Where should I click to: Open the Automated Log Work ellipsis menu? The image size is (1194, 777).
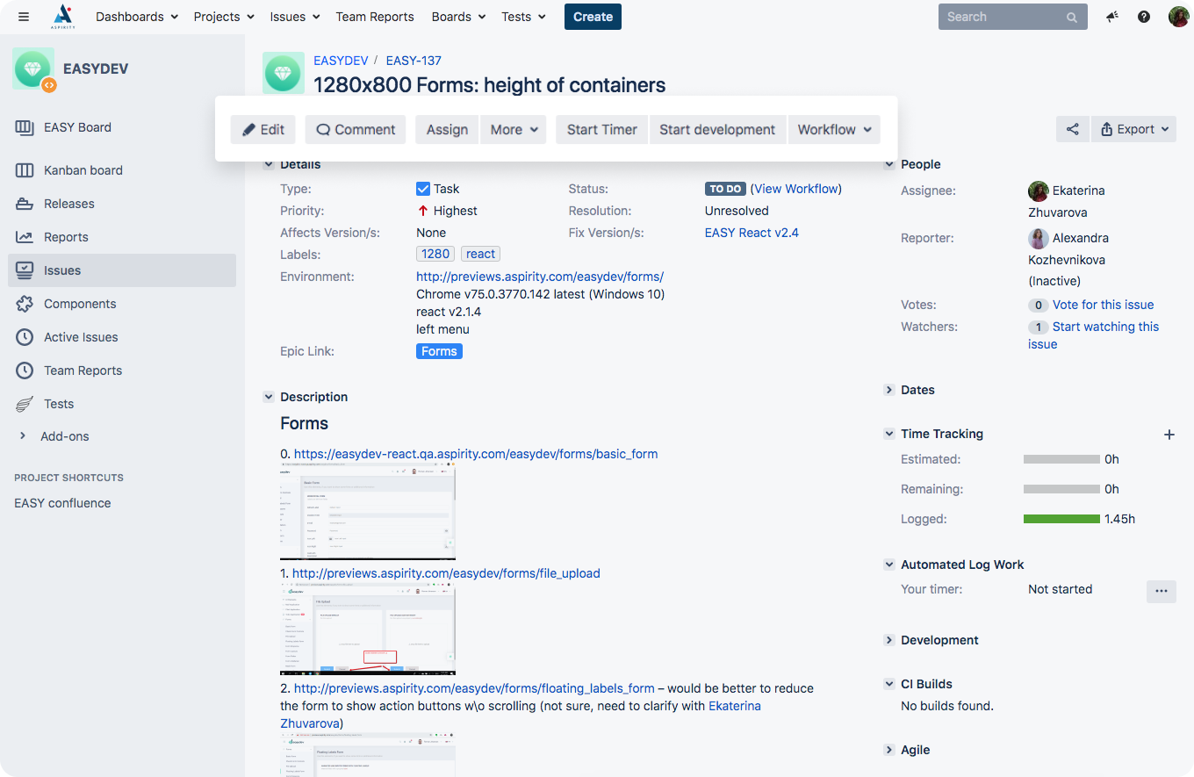pyautogui.click(x=1161, y=591)
